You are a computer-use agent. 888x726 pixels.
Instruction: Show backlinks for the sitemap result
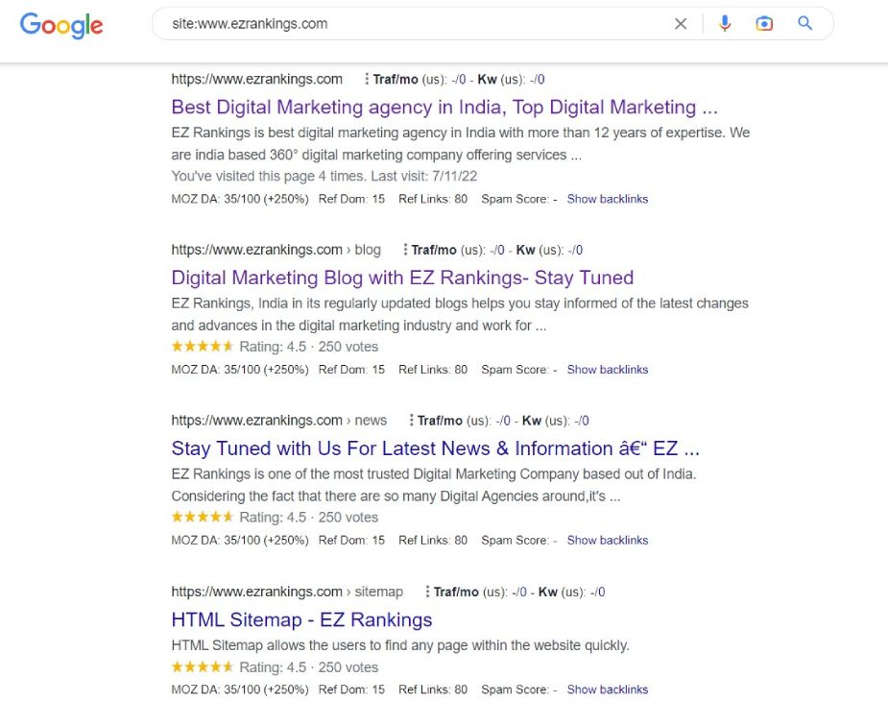coord(607,690)
